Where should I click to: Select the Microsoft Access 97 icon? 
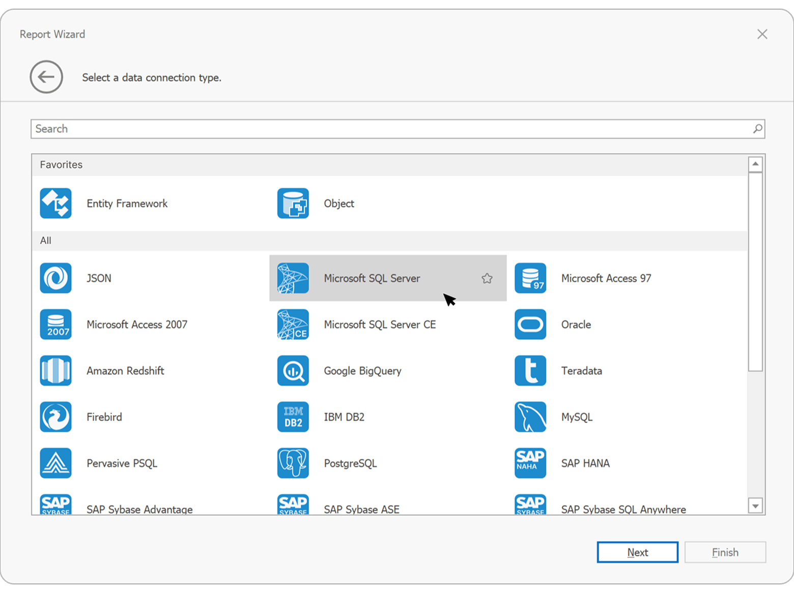pyautogui.click(x=530, y=278)
